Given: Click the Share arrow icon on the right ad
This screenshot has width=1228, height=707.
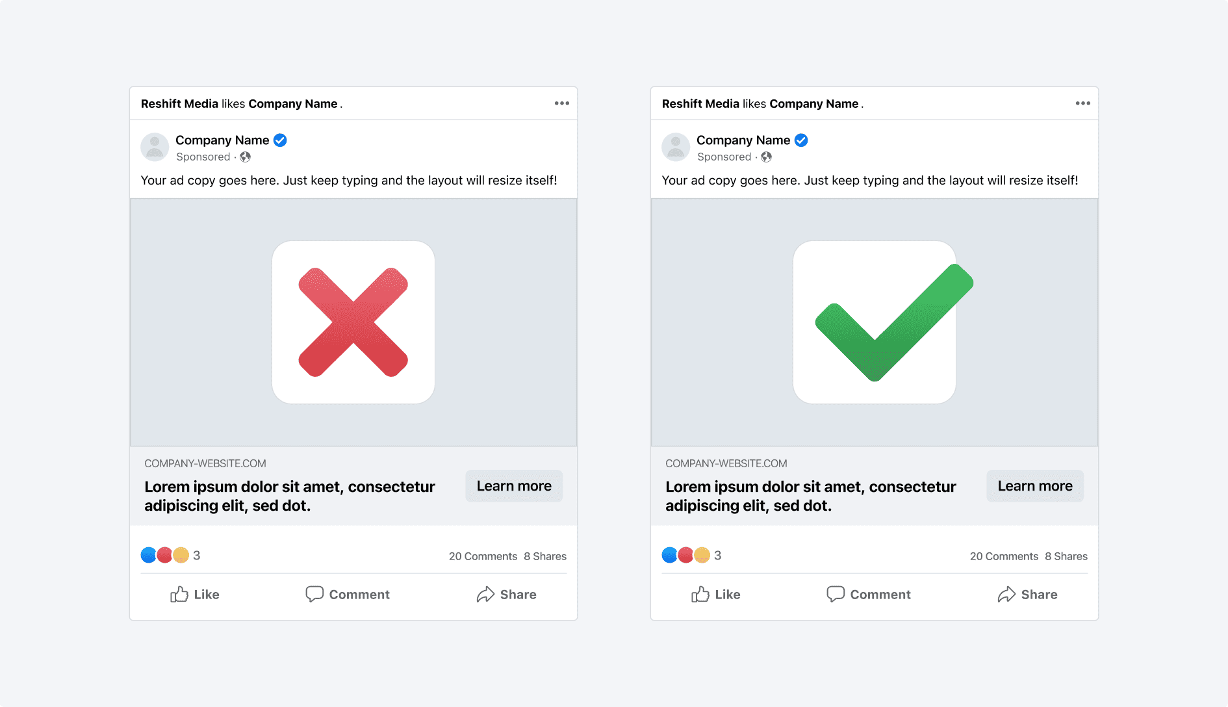Looking at the screenshot, I should point(1007,594).
